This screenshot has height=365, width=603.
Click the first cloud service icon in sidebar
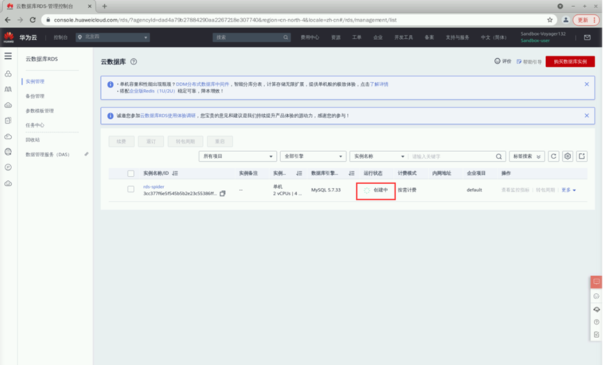click(8, 74)
